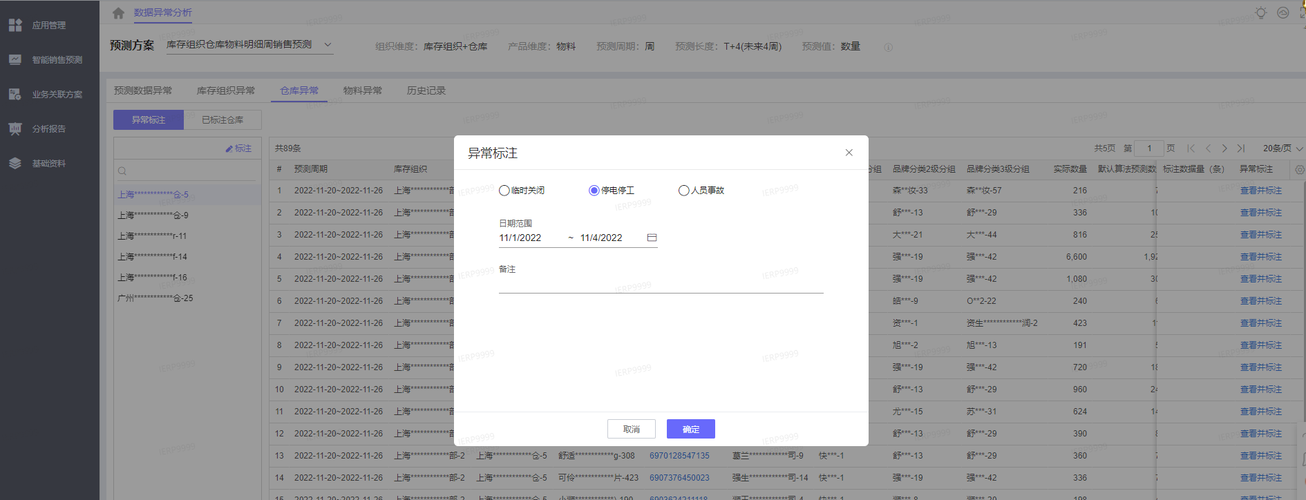Click the info icon beside 预测值
Image resolution: width=1306 pixels, height=500 pixels.
click(888, 47)
